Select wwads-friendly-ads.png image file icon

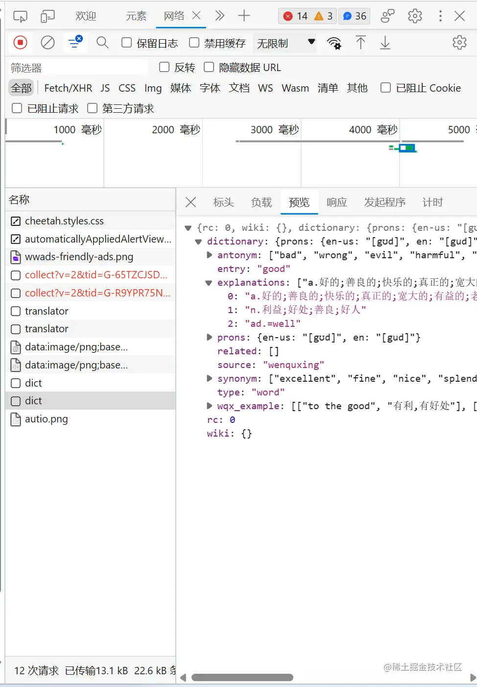(16, 257)
